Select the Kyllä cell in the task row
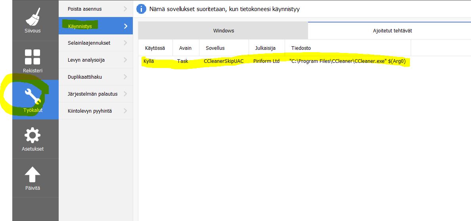 click(149, 61)
